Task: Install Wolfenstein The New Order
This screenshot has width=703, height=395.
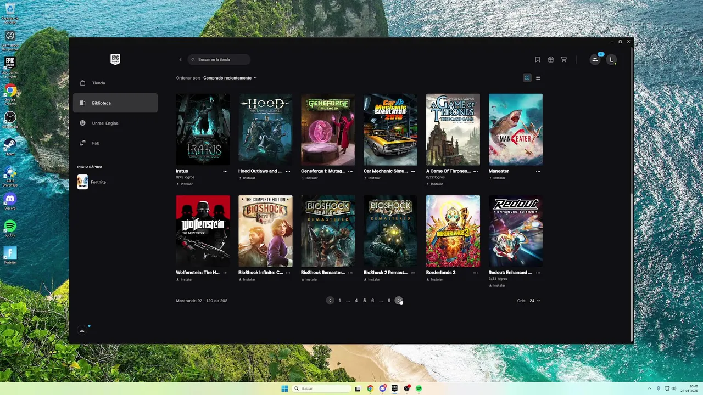Action: click(185, 279)
